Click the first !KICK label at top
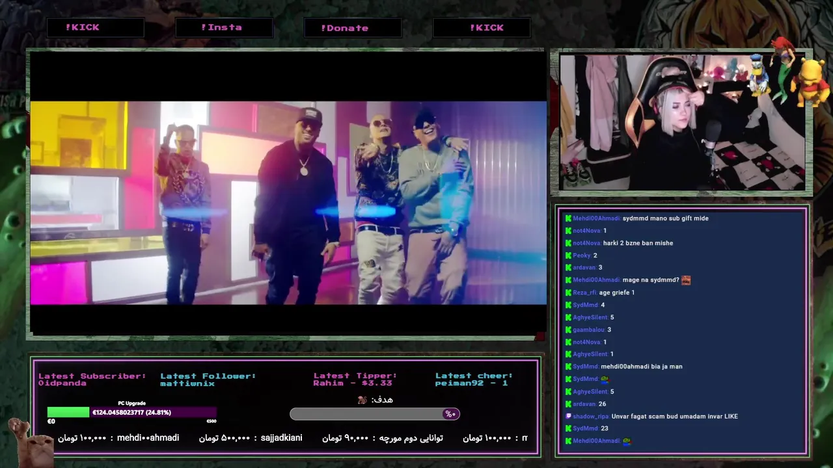The height and width of the screenshot is (468, 833). (x=83, y=27)
